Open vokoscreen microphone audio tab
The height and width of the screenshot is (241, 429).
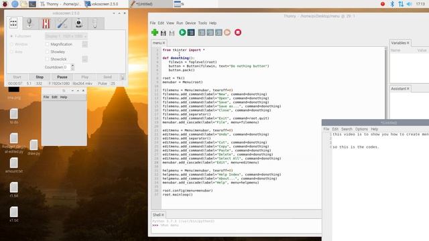(29, 23)
